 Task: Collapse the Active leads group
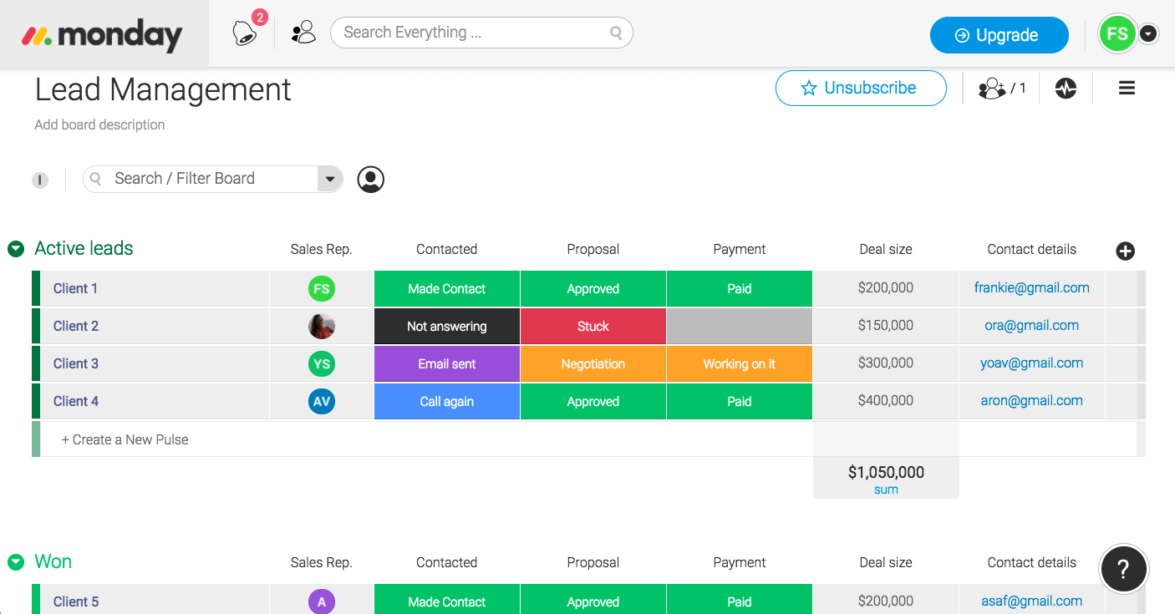16,249
